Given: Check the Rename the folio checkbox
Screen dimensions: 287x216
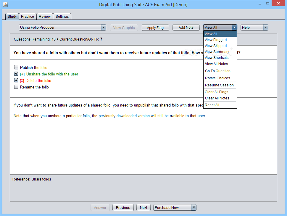Looking at the screenshot, I should pos(16,87).
